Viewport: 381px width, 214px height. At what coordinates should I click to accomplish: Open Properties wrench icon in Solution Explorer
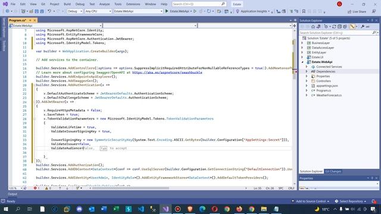click(363, 27)
